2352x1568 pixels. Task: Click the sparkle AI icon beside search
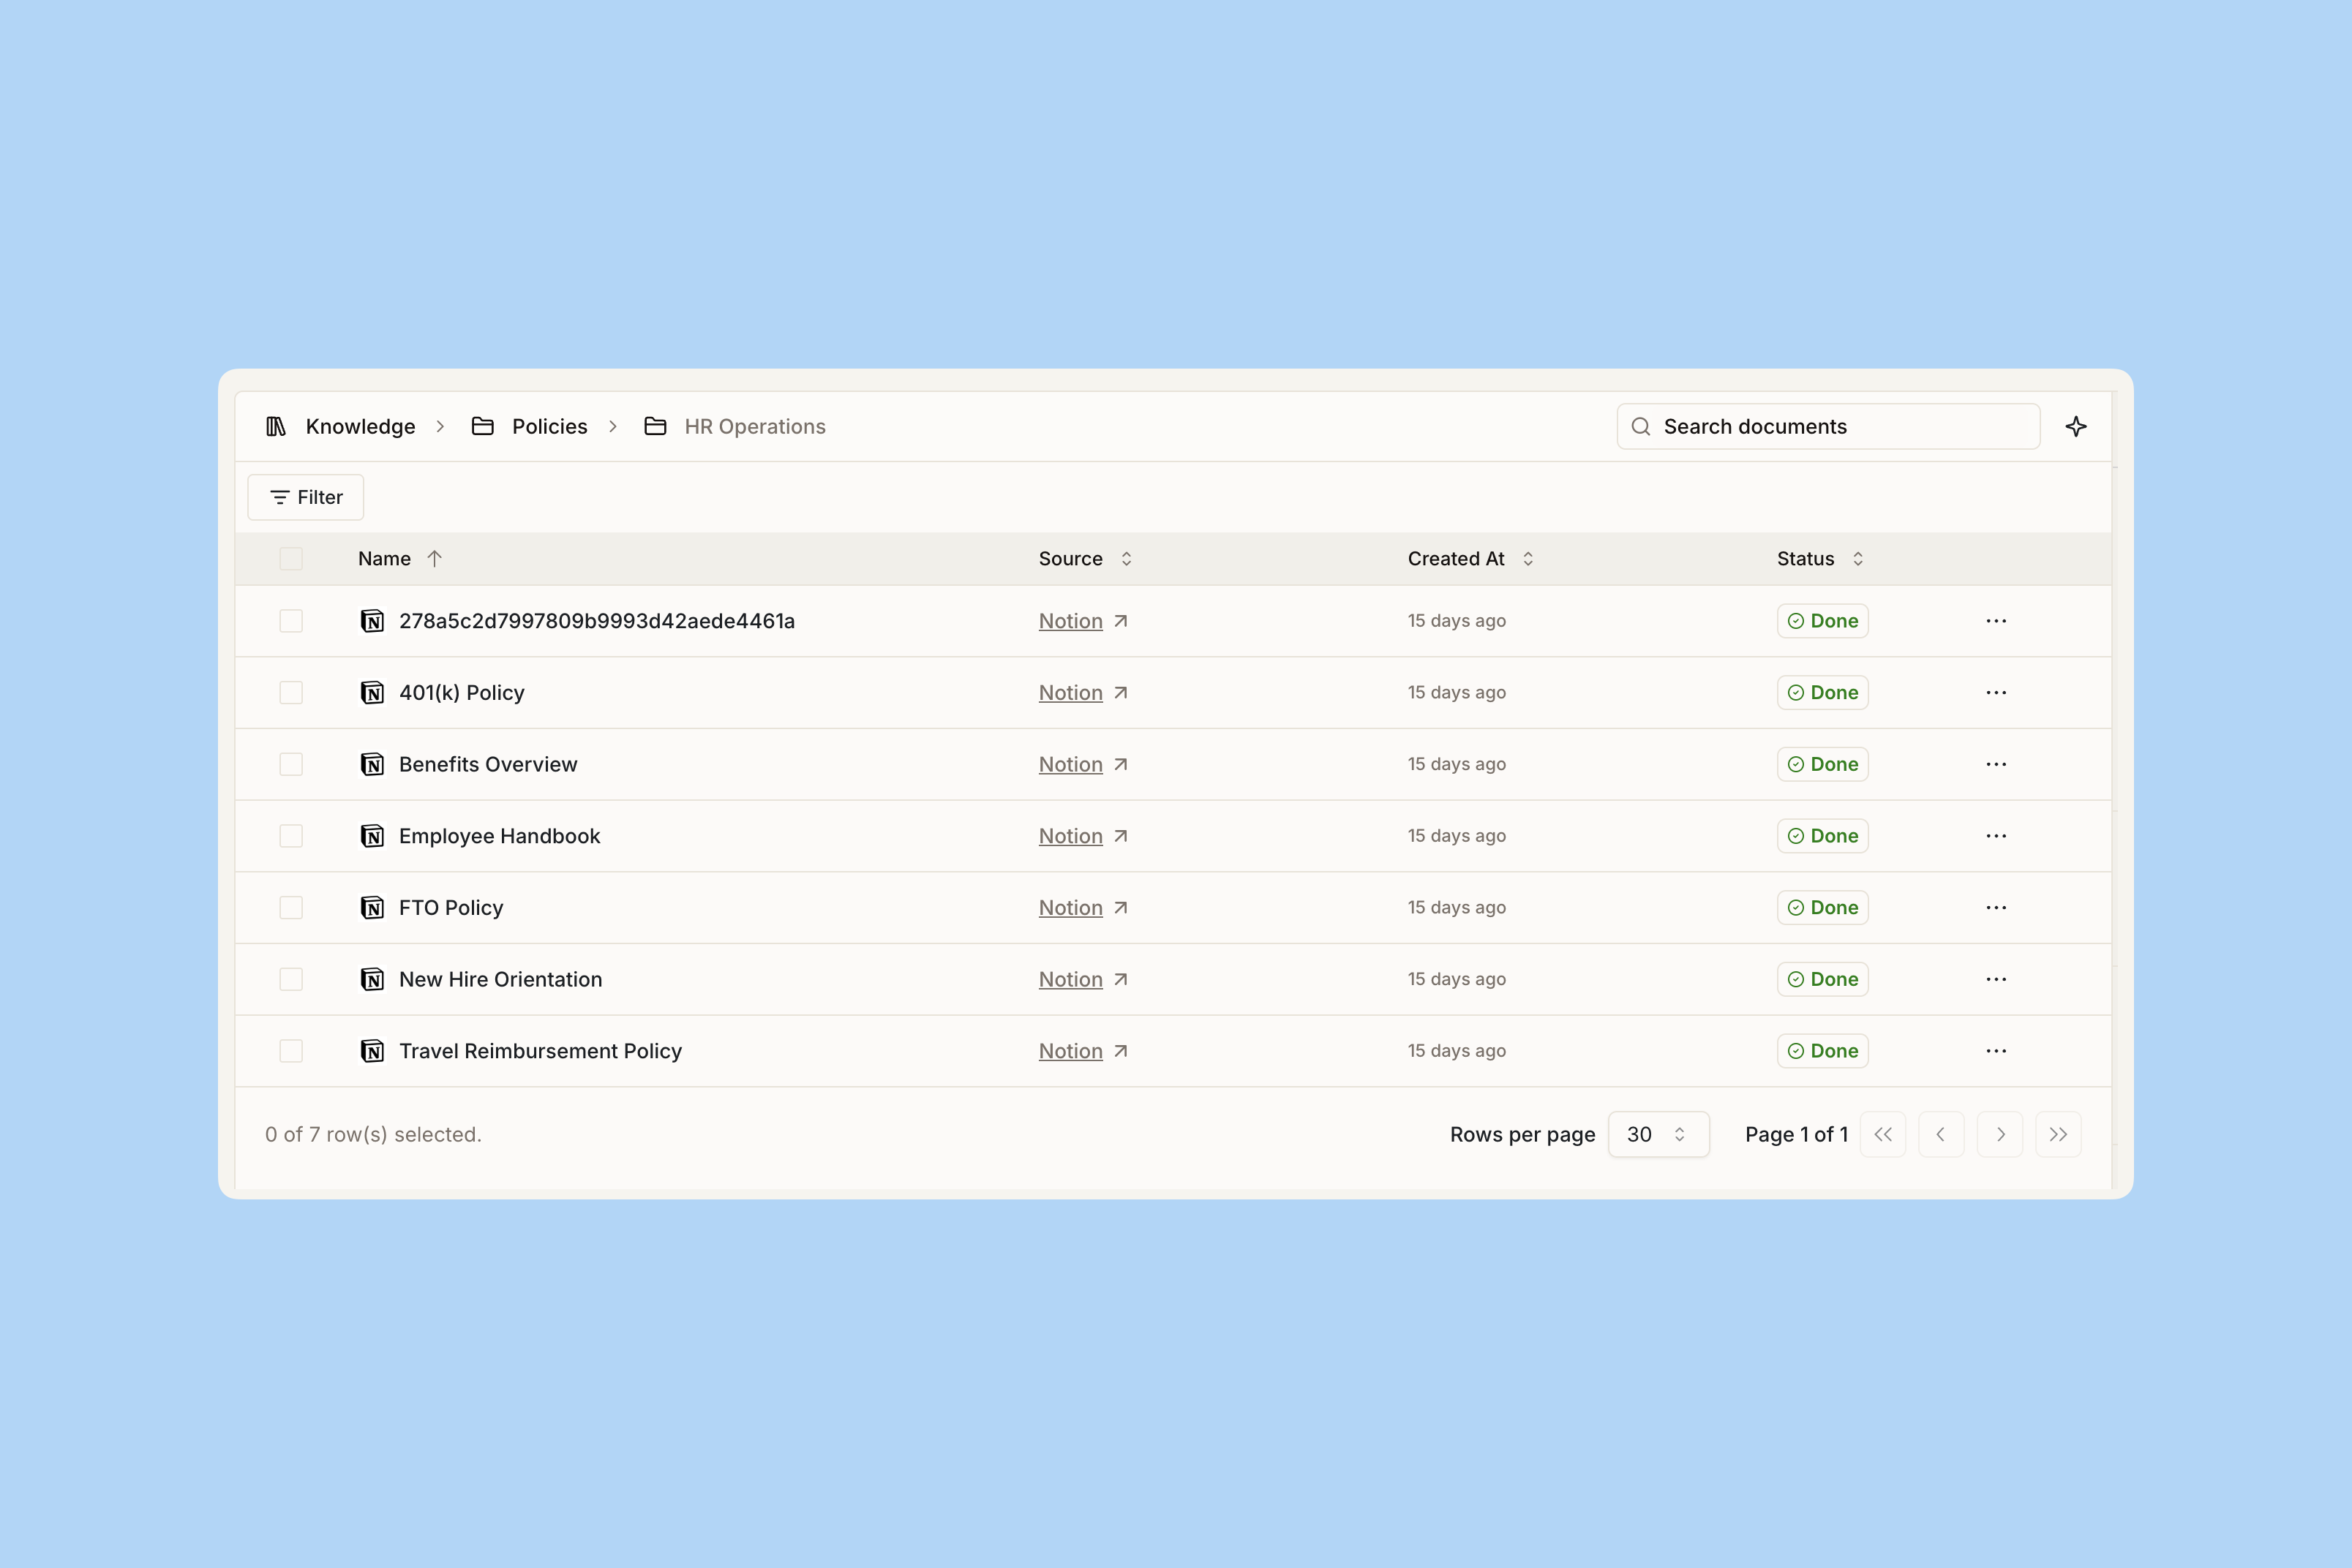pyautogui.click(x=2075, y=427)
